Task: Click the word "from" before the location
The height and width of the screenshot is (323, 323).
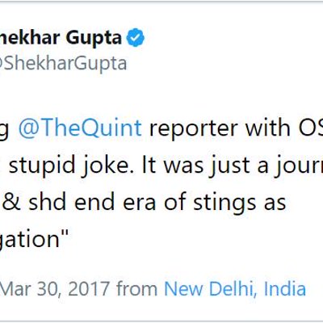Action: pos(137,288)
